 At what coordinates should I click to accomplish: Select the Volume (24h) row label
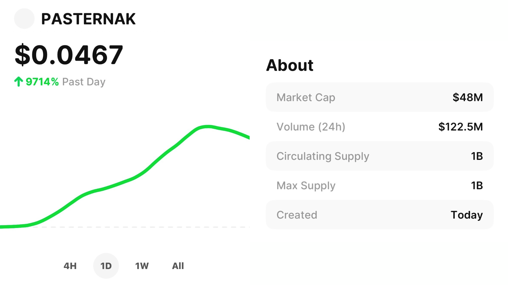click(x=311, y=127)
